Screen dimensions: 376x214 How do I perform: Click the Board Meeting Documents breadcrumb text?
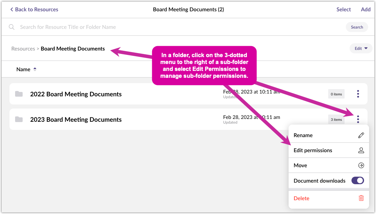tap(73, 49)
